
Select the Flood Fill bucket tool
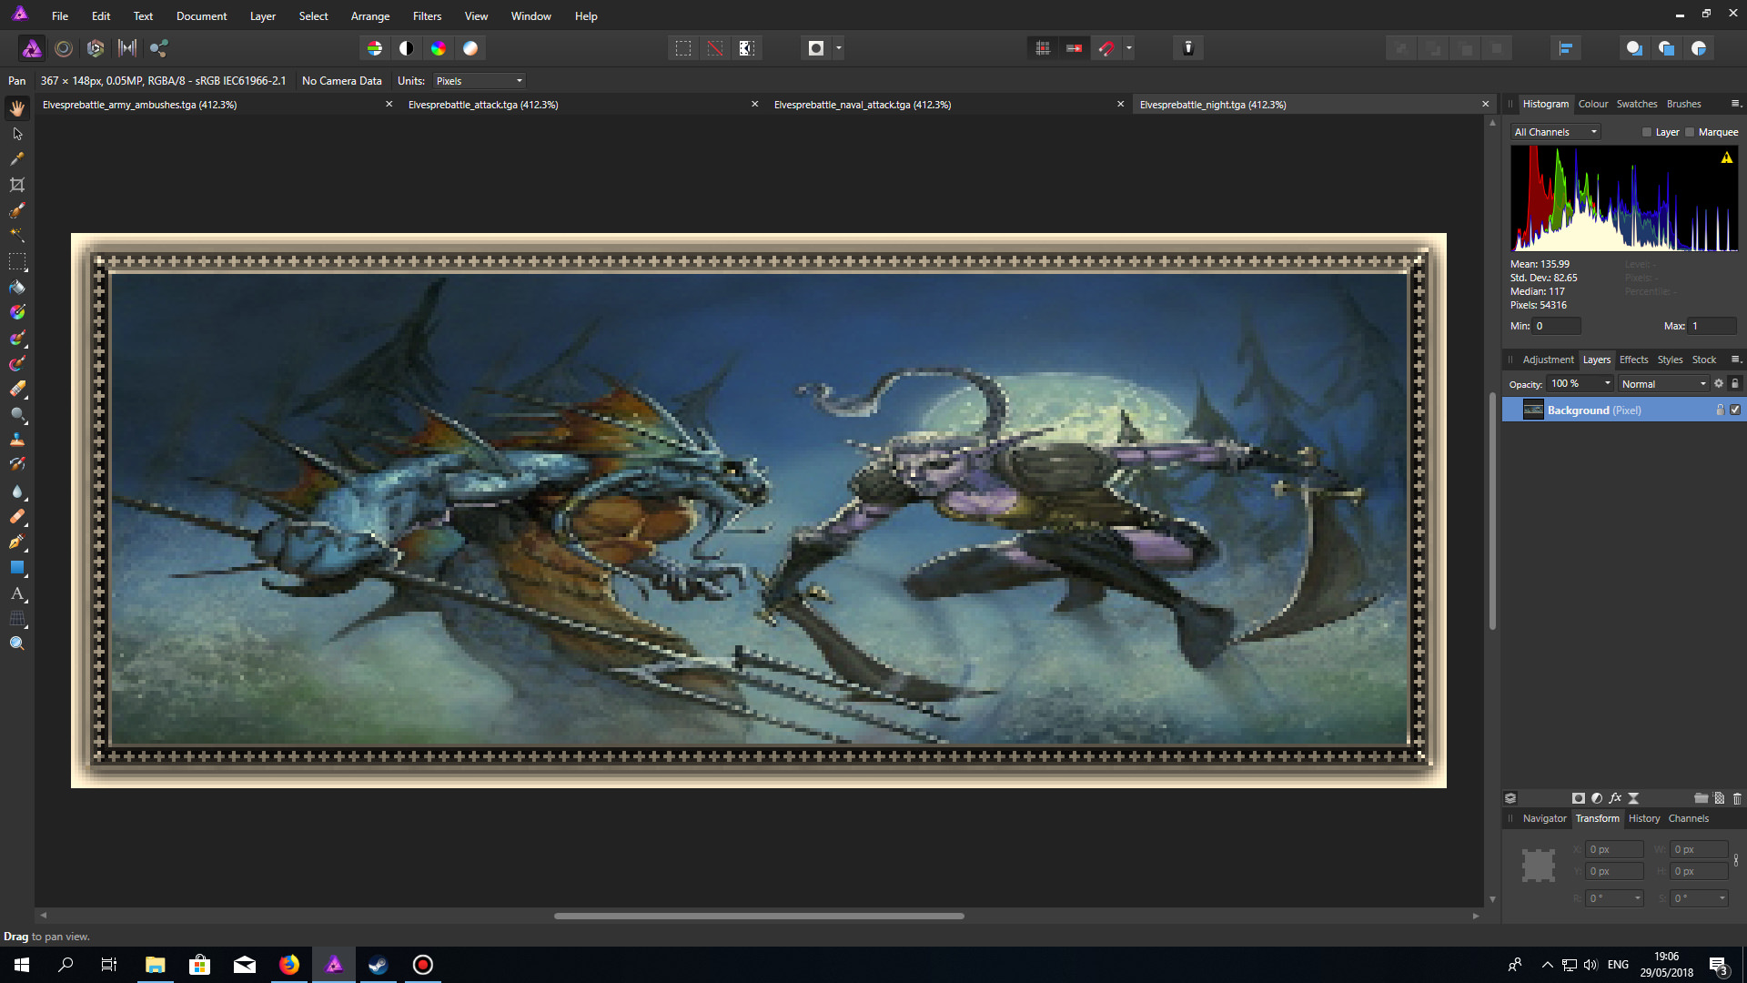17,287
